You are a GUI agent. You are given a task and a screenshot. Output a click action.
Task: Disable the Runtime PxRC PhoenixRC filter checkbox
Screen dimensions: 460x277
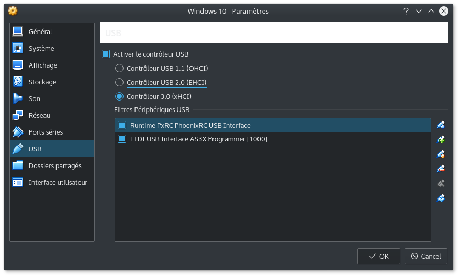(122, 125)
